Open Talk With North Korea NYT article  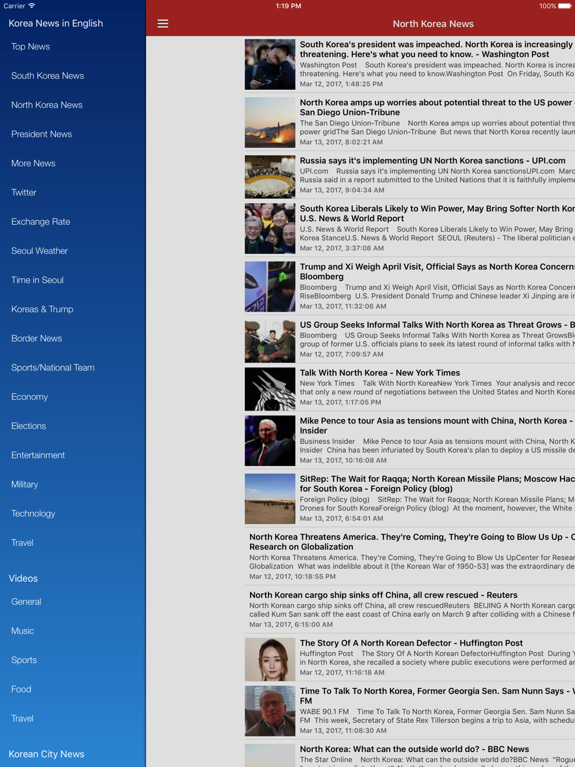point(379,373)
